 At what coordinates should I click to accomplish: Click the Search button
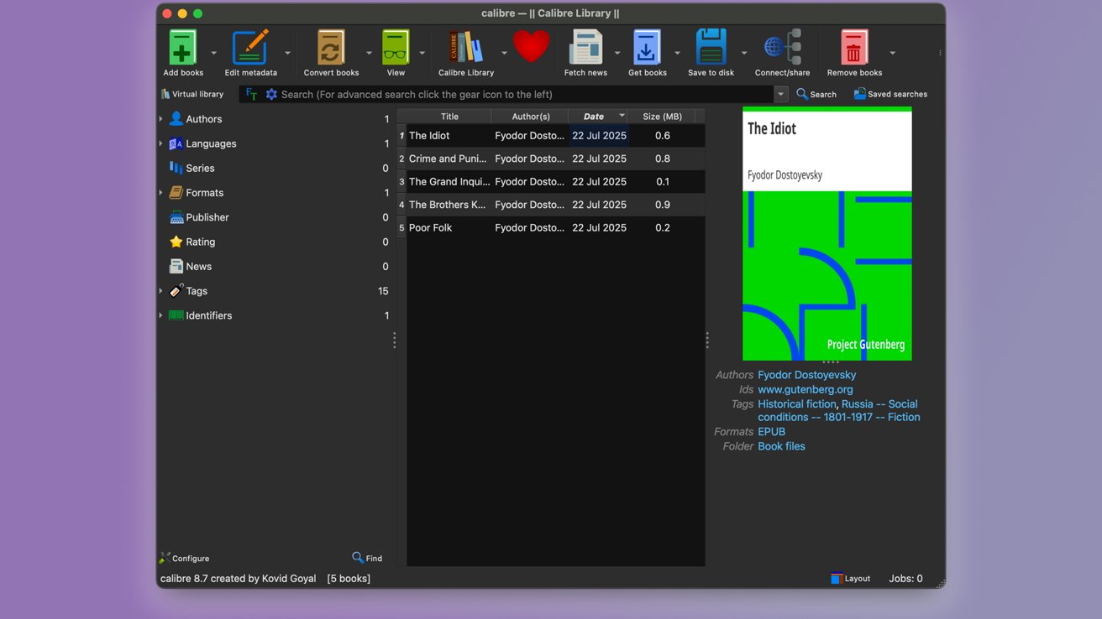pos(816,94)
